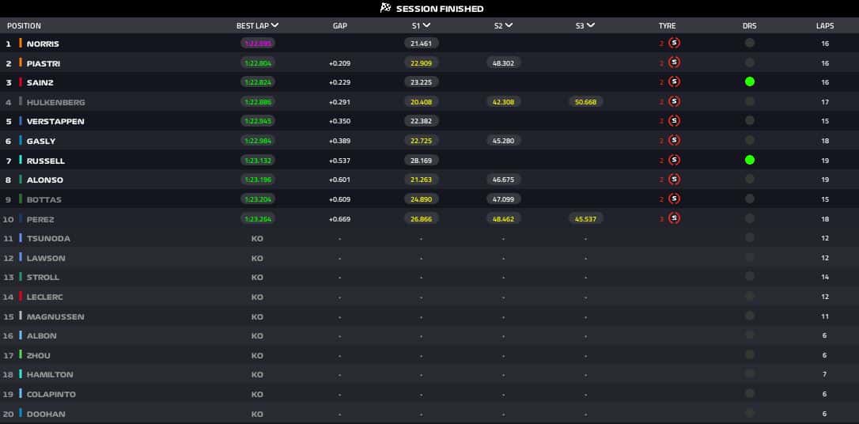Click Perez's S3 time 45.537

(x=585, y=218)
